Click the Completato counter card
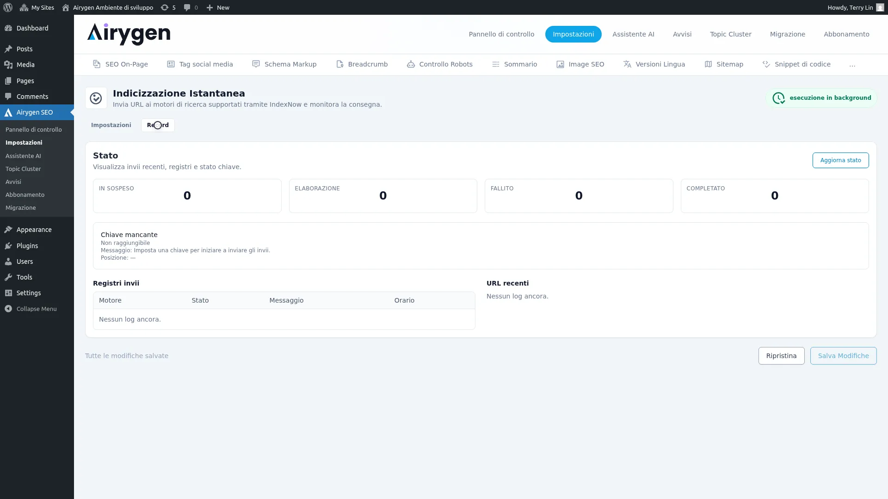The height and width of the screenshot is (499, 888). pos(775,196)
